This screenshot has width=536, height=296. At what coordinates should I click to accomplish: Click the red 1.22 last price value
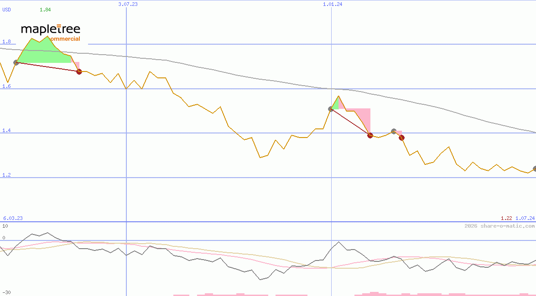(506, 218)
